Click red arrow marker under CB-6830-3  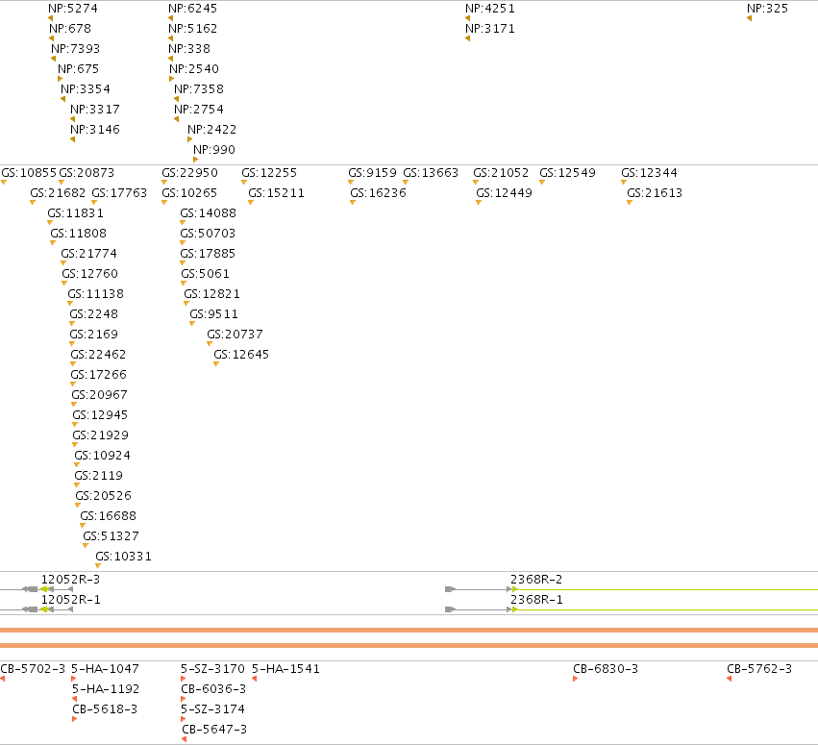(x=576, y=679)
